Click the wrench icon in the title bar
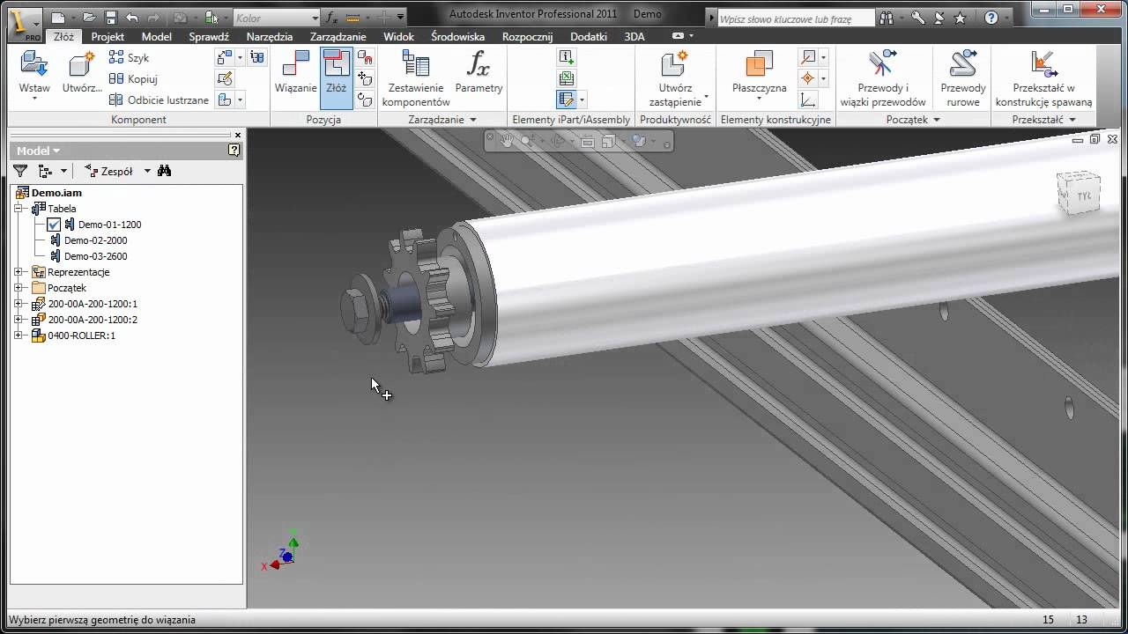Image resolution: width=1128 pixels, height=634 pixels. [917, 18]
